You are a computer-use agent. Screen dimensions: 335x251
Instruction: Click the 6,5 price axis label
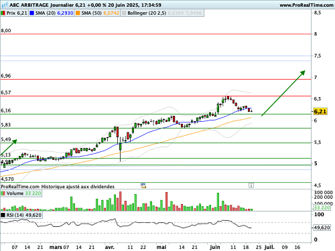(318, 99)
